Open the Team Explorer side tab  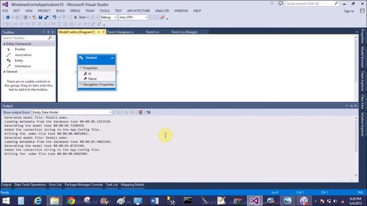[x=362, y=81]
